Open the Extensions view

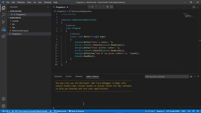(x=3, y=36)
